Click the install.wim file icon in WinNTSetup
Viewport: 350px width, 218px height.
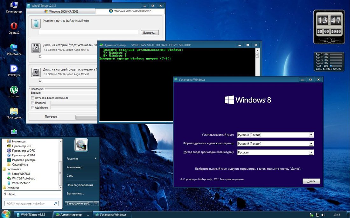(x=36, y=24)
